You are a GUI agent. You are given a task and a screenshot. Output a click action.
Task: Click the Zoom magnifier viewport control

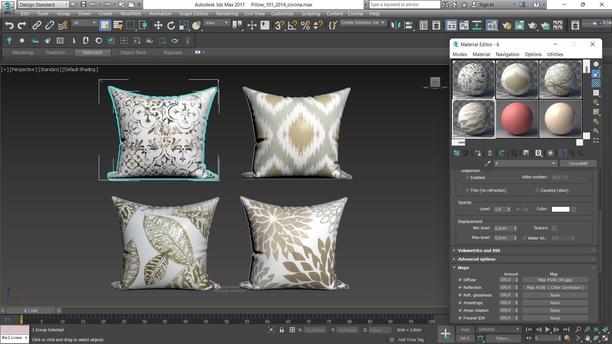point(578,329)
